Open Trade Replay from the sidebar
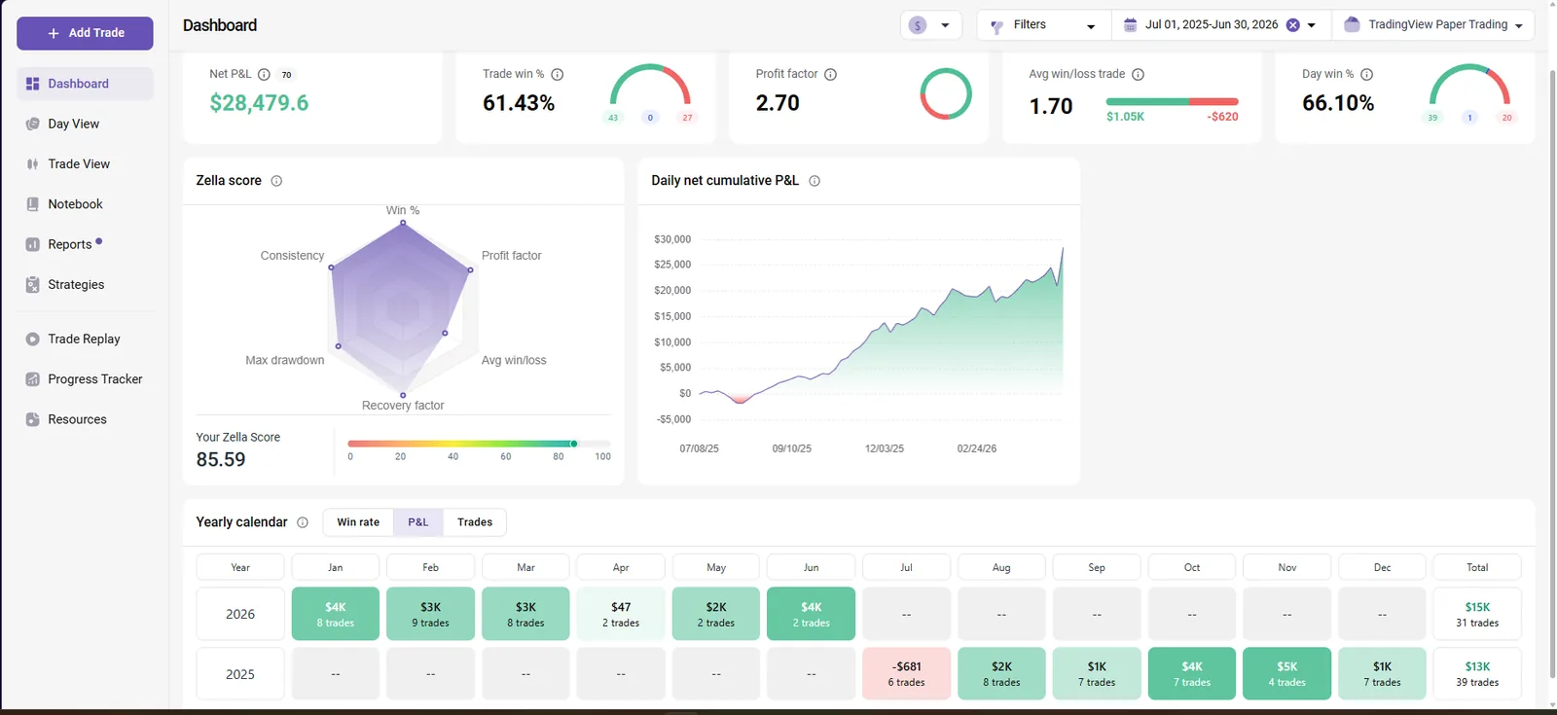 [85, 339]
